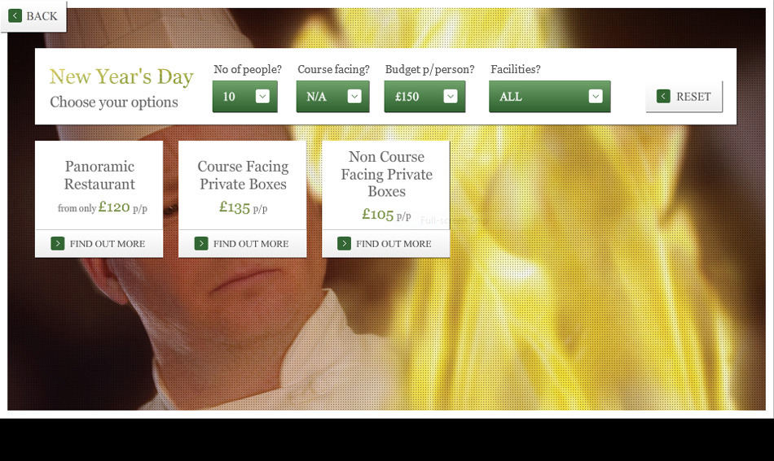Open the Facilities ALL dropdown
This screenshot has width=774, height=461.
tap(549, 97)
